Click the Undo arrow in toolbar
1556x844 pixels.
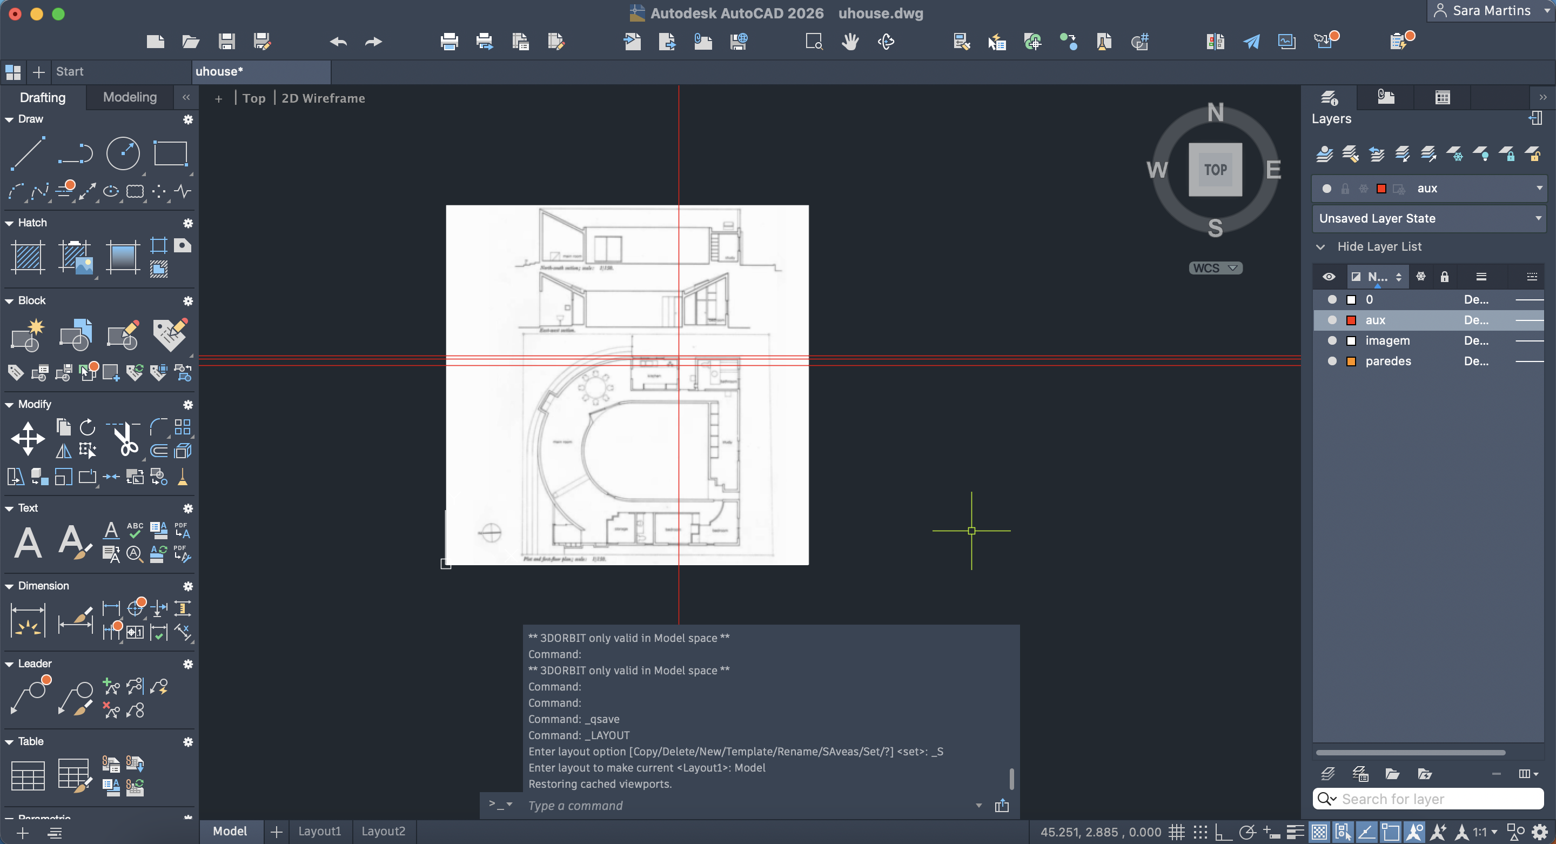click(338, 42)
